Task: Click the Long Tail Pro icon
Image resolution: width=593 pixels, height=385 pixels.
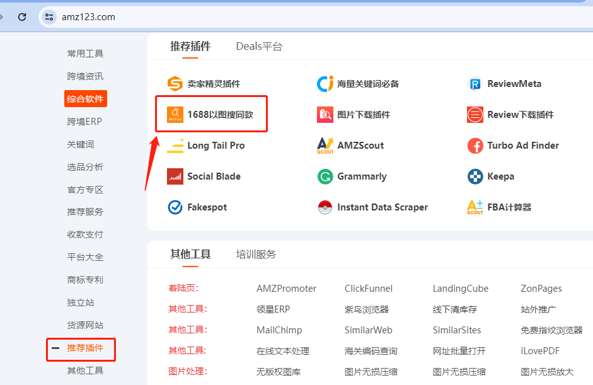Action: point(175,146)
